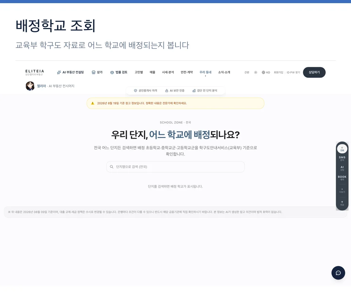The height and width of the screenshot is (296, 351).
Task: Click the SCHOOL ZONE · 전국 label
Action: (x=175, y=122)
